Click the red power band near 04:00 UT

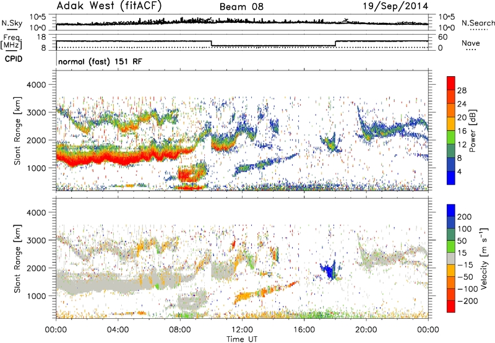pos(118,159)
